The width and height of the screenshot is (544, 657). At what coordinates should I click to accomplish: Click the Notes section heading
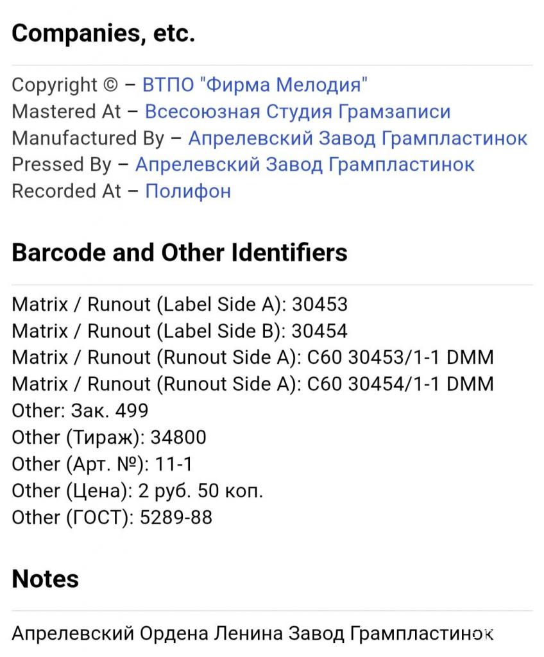pos(46,579)
